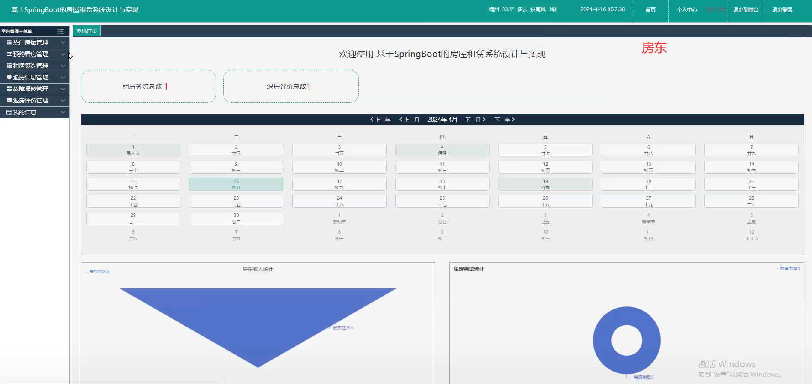Go to 首页 in top navigation
Screen dimensions: 812x384
[650, 9]
